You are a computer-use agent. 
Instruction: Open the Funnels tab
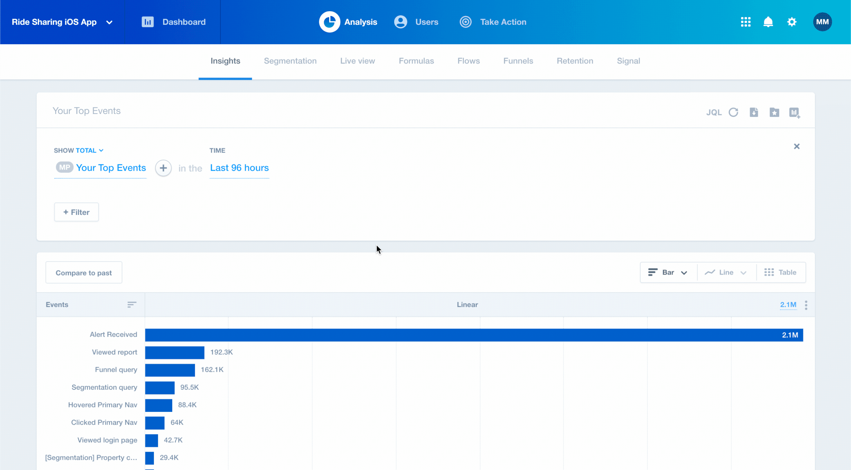pyautogui.click(x=518, y=61)
